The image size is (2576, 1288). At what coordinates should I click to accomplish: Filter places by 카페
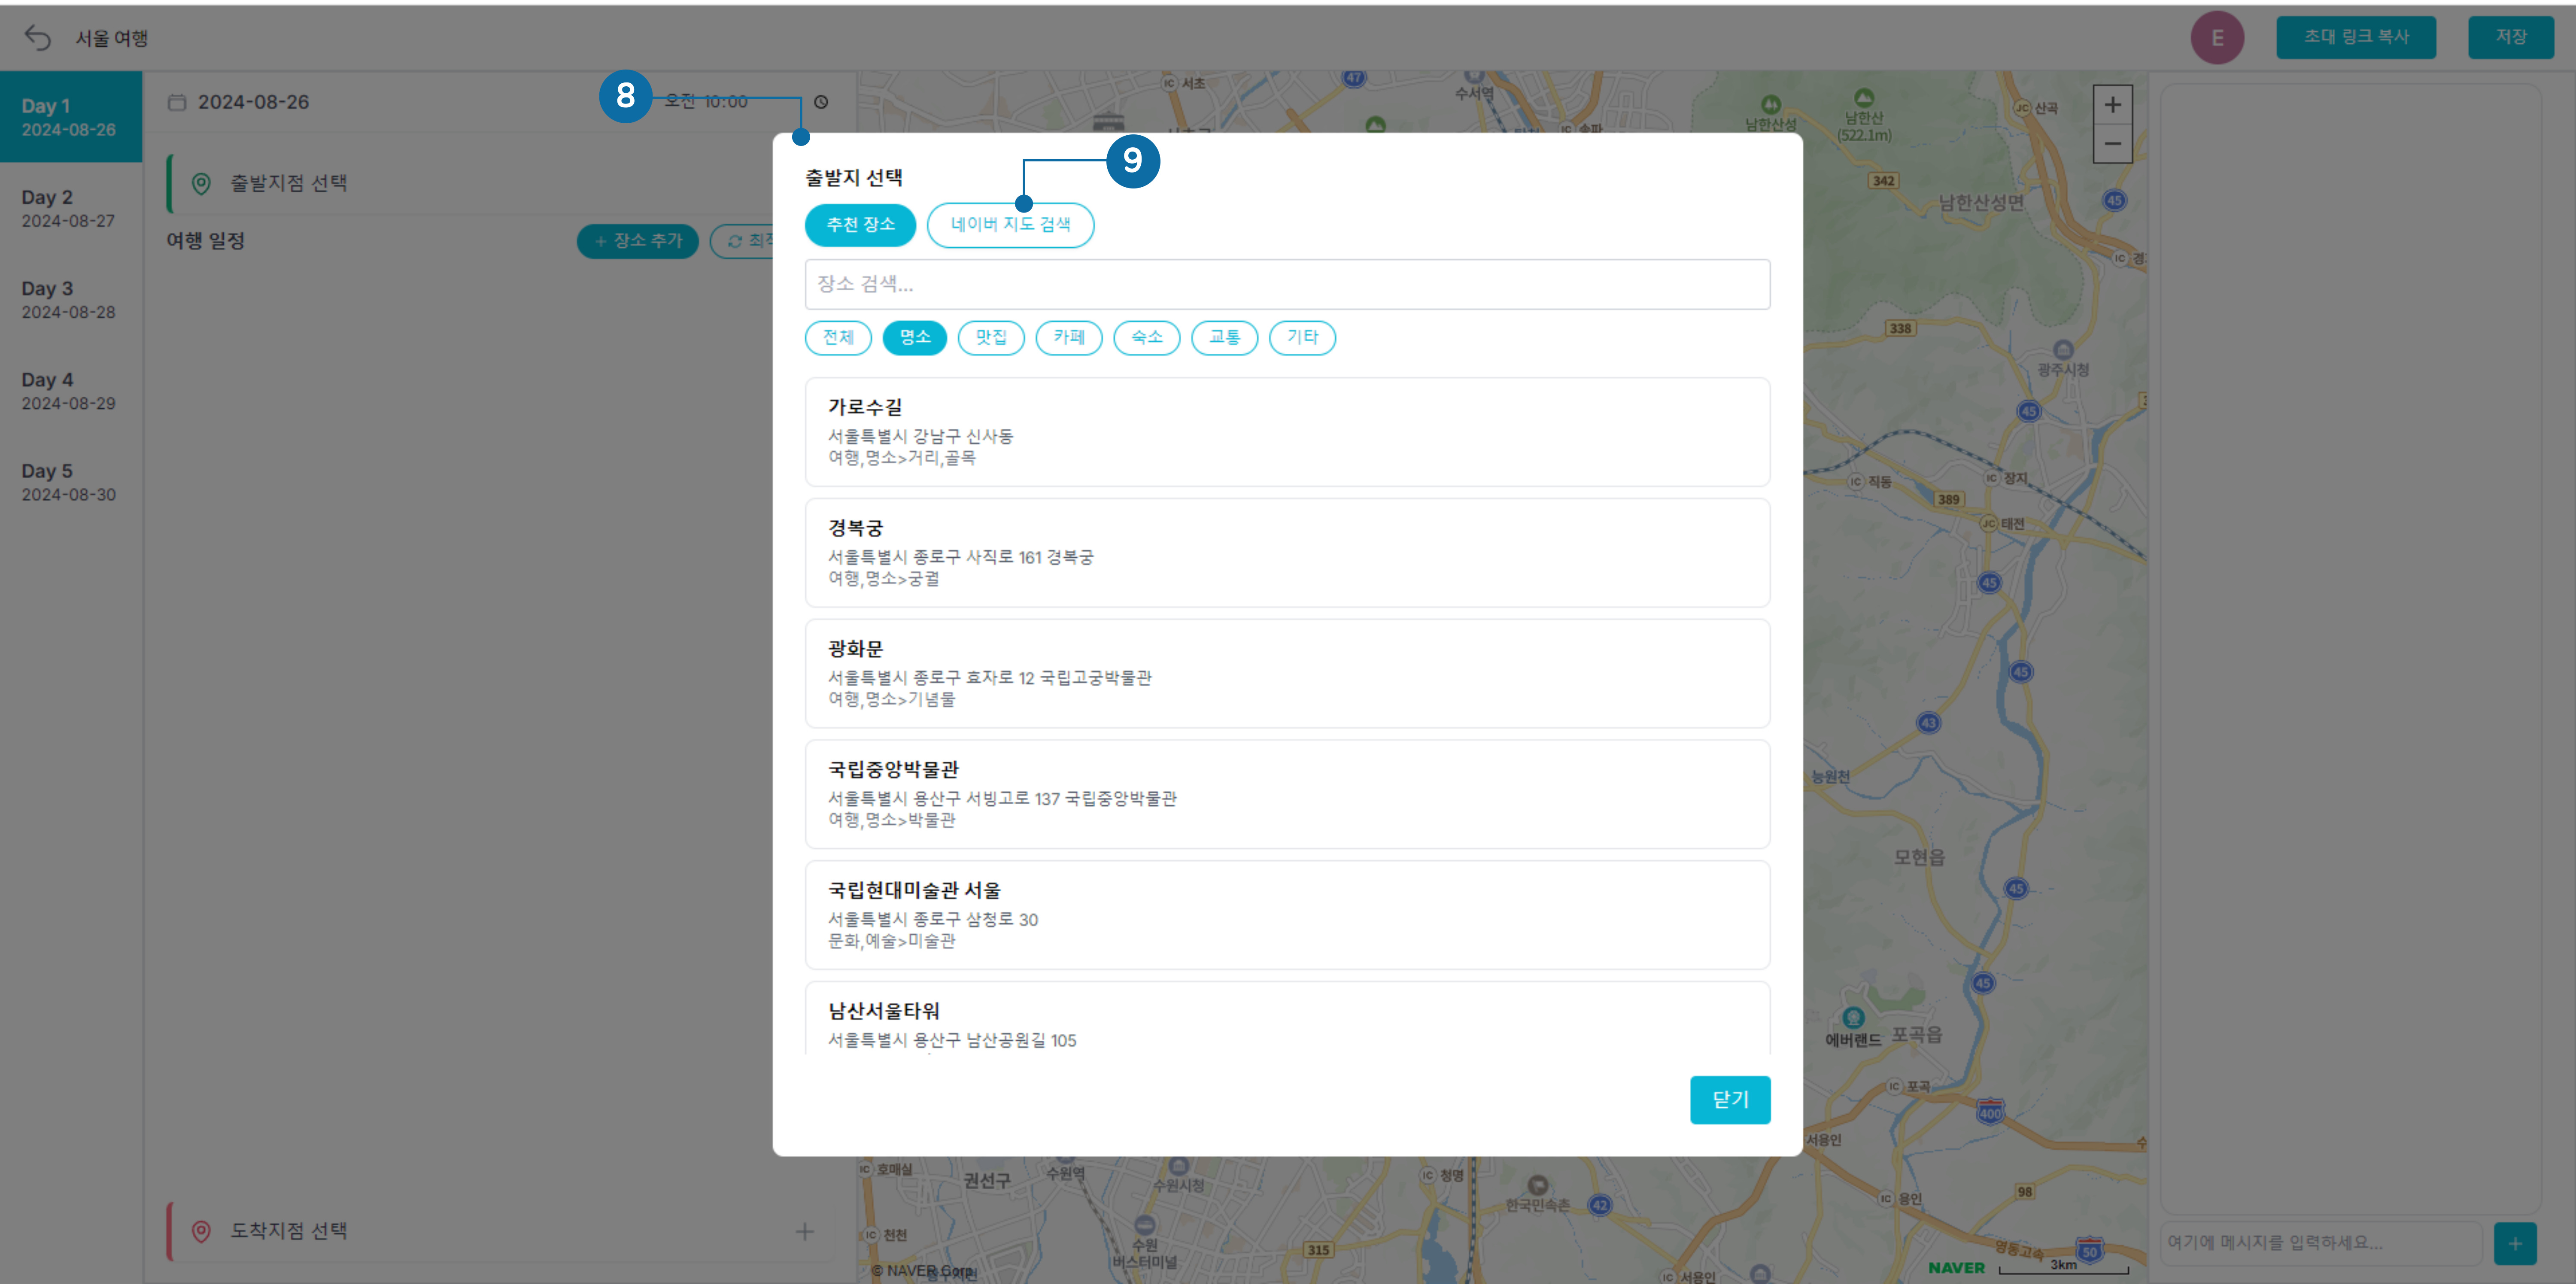[x=1069, y=337]
